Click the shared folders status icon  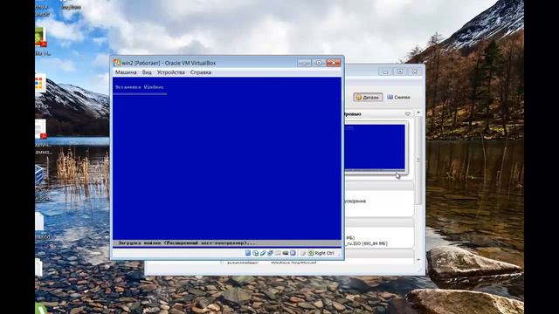278,253
